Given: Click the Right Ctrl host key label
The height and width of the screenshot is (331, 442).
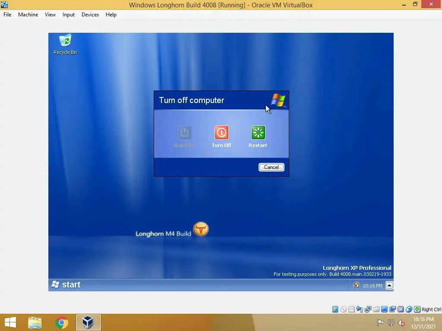Looking at the screenshot, I should (431, 309).
